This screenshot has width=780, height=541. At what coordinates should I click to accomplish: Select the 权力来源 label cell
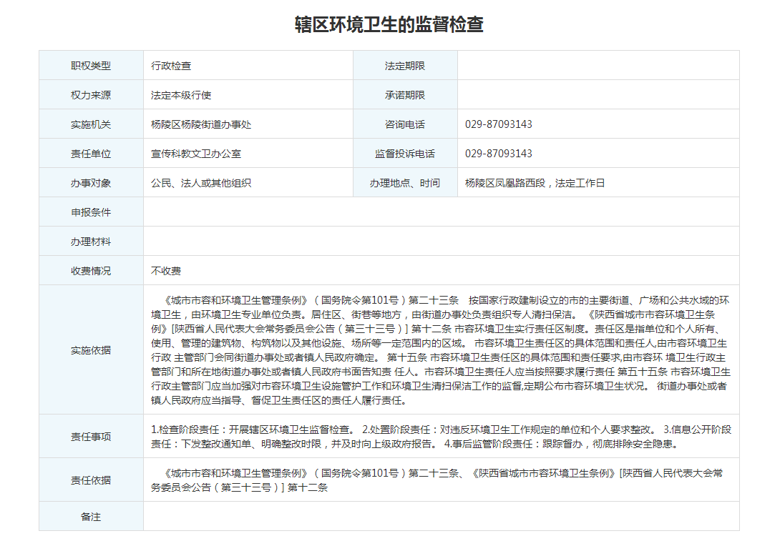[91, 95]
